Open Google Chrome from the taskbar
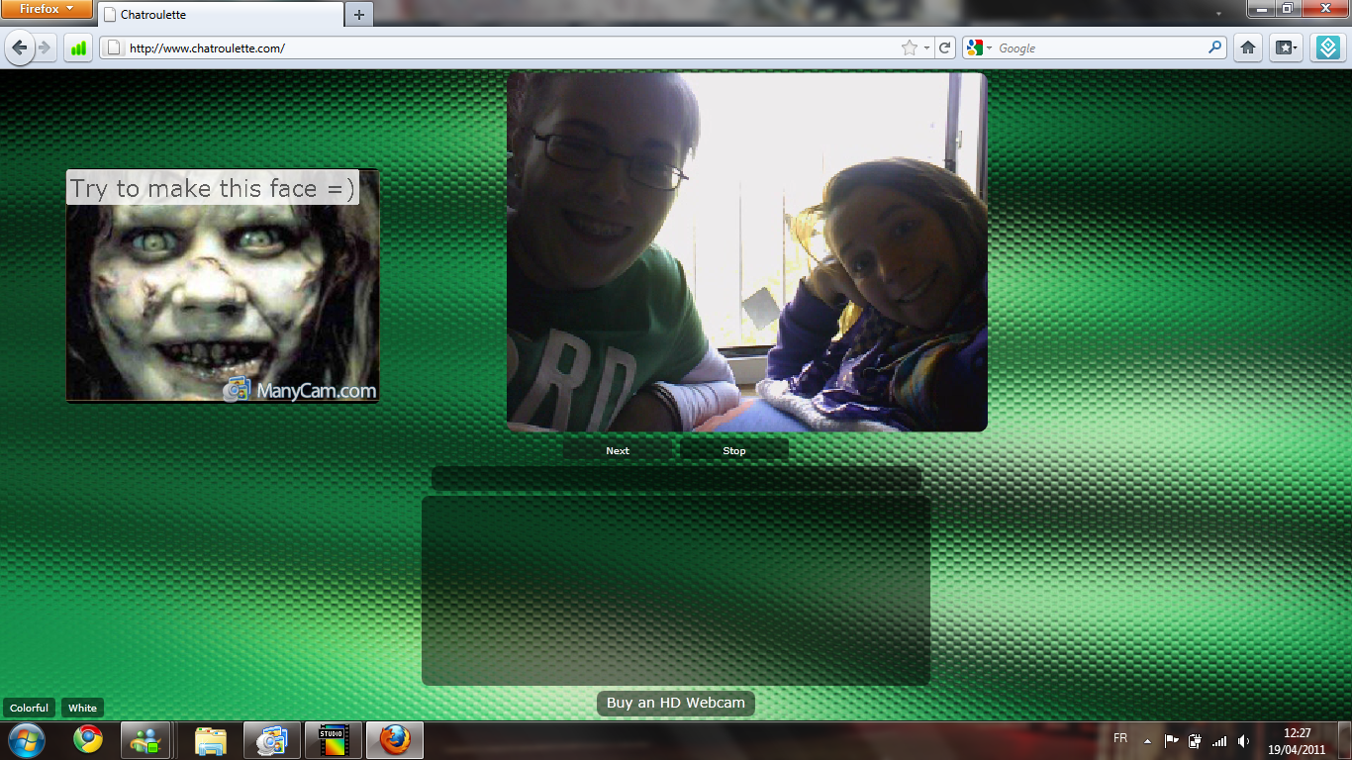The width and height of the screenshot is (1352, 760). pos(87,740)
